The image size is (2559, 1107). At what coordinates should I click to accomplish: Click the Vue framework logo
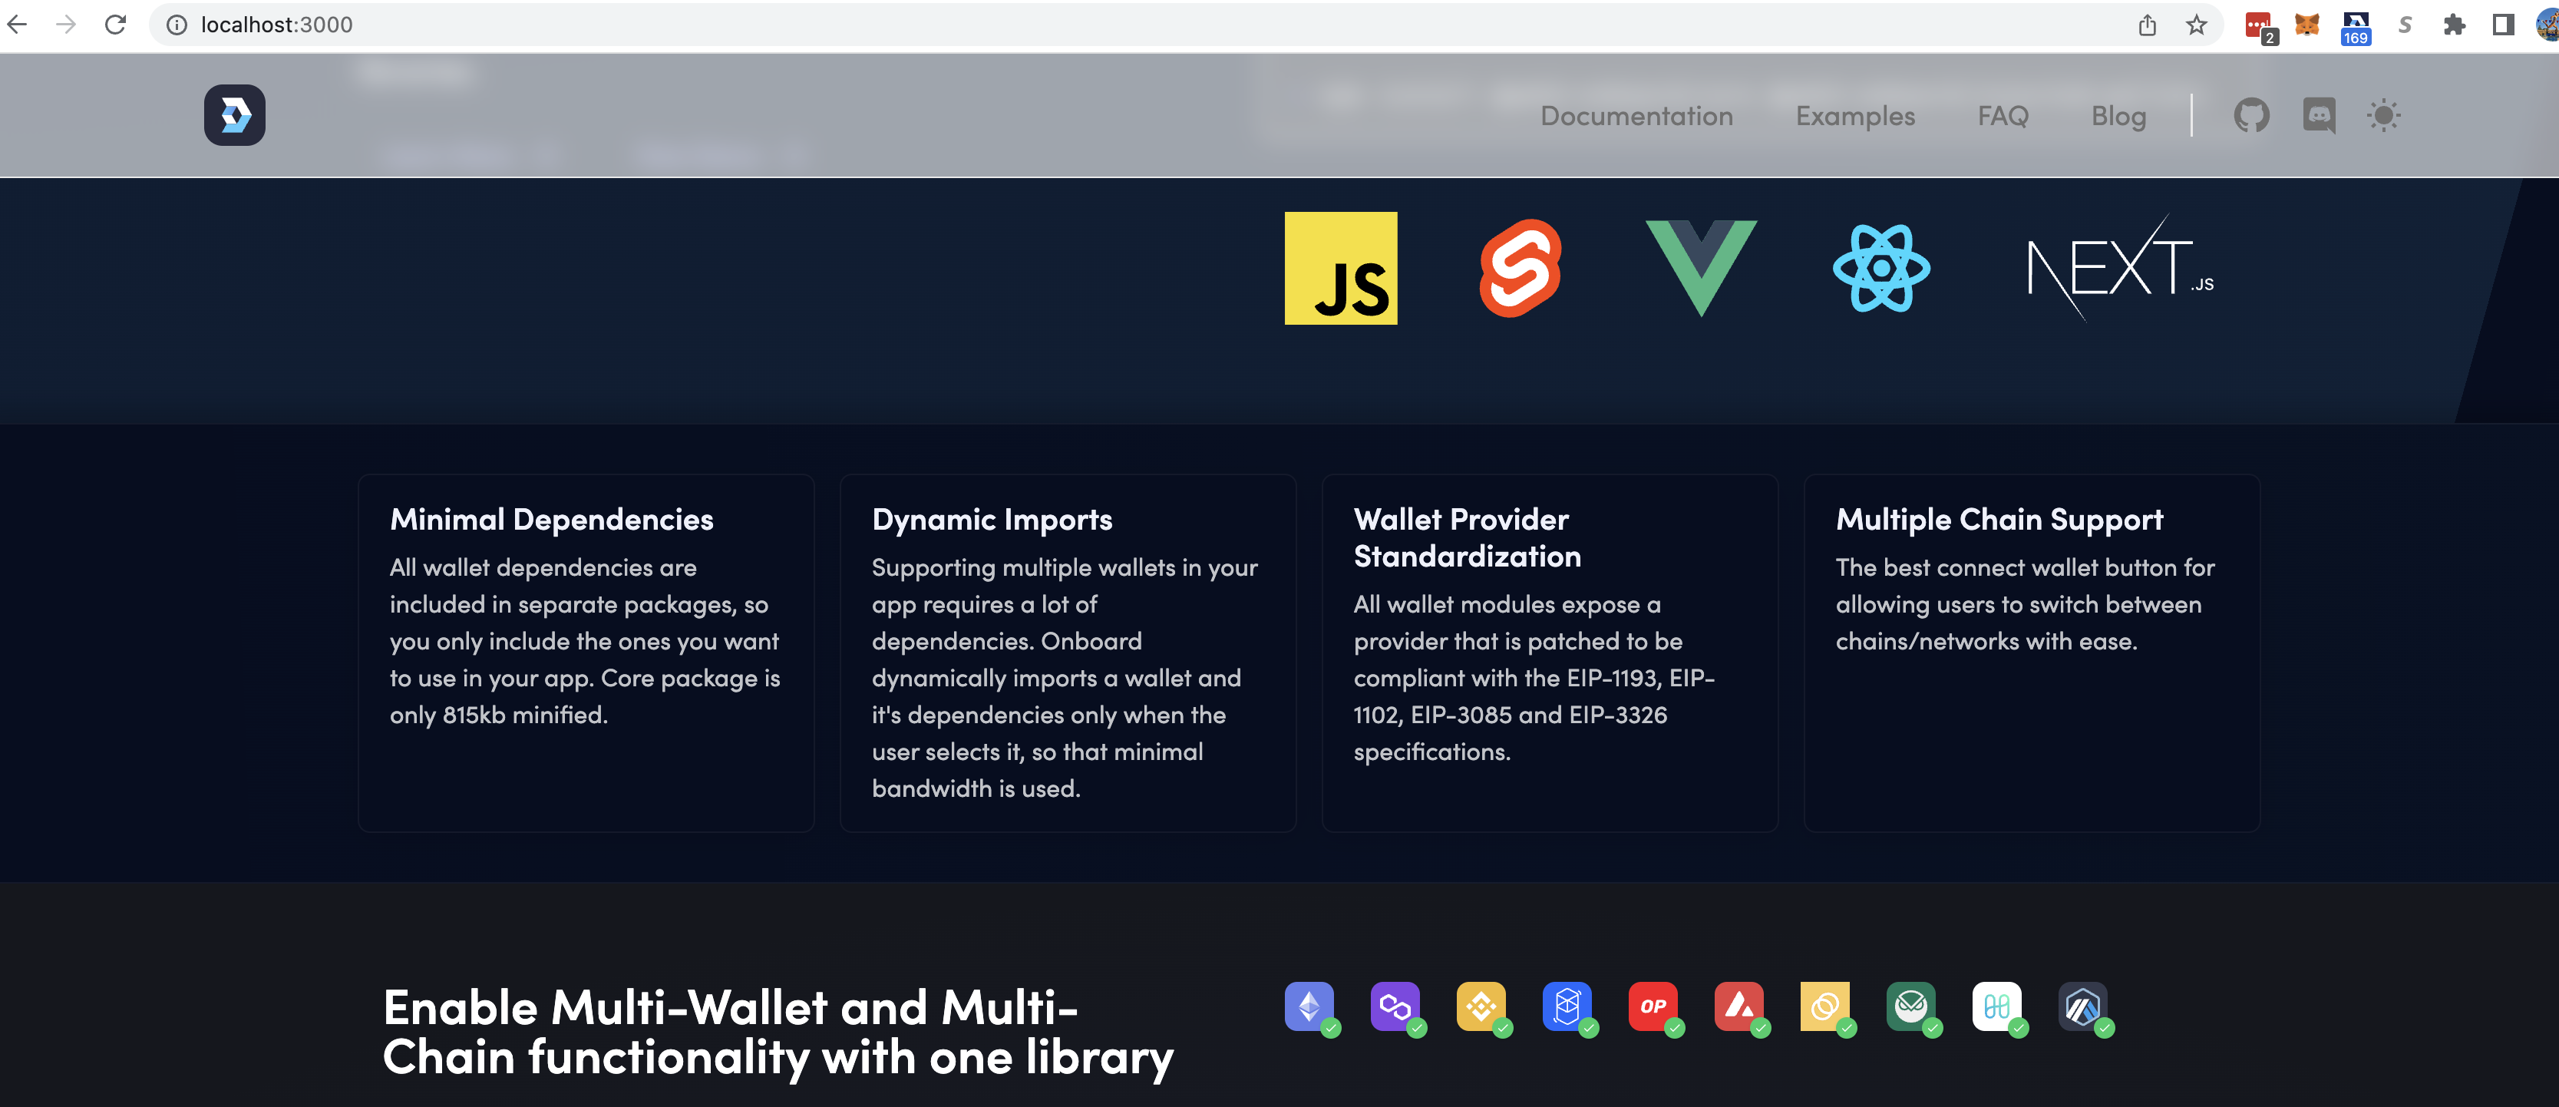point(1701,266)
